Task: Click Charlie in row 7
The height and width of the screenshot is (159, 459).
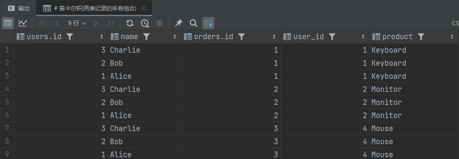Action: pos(125,129)
